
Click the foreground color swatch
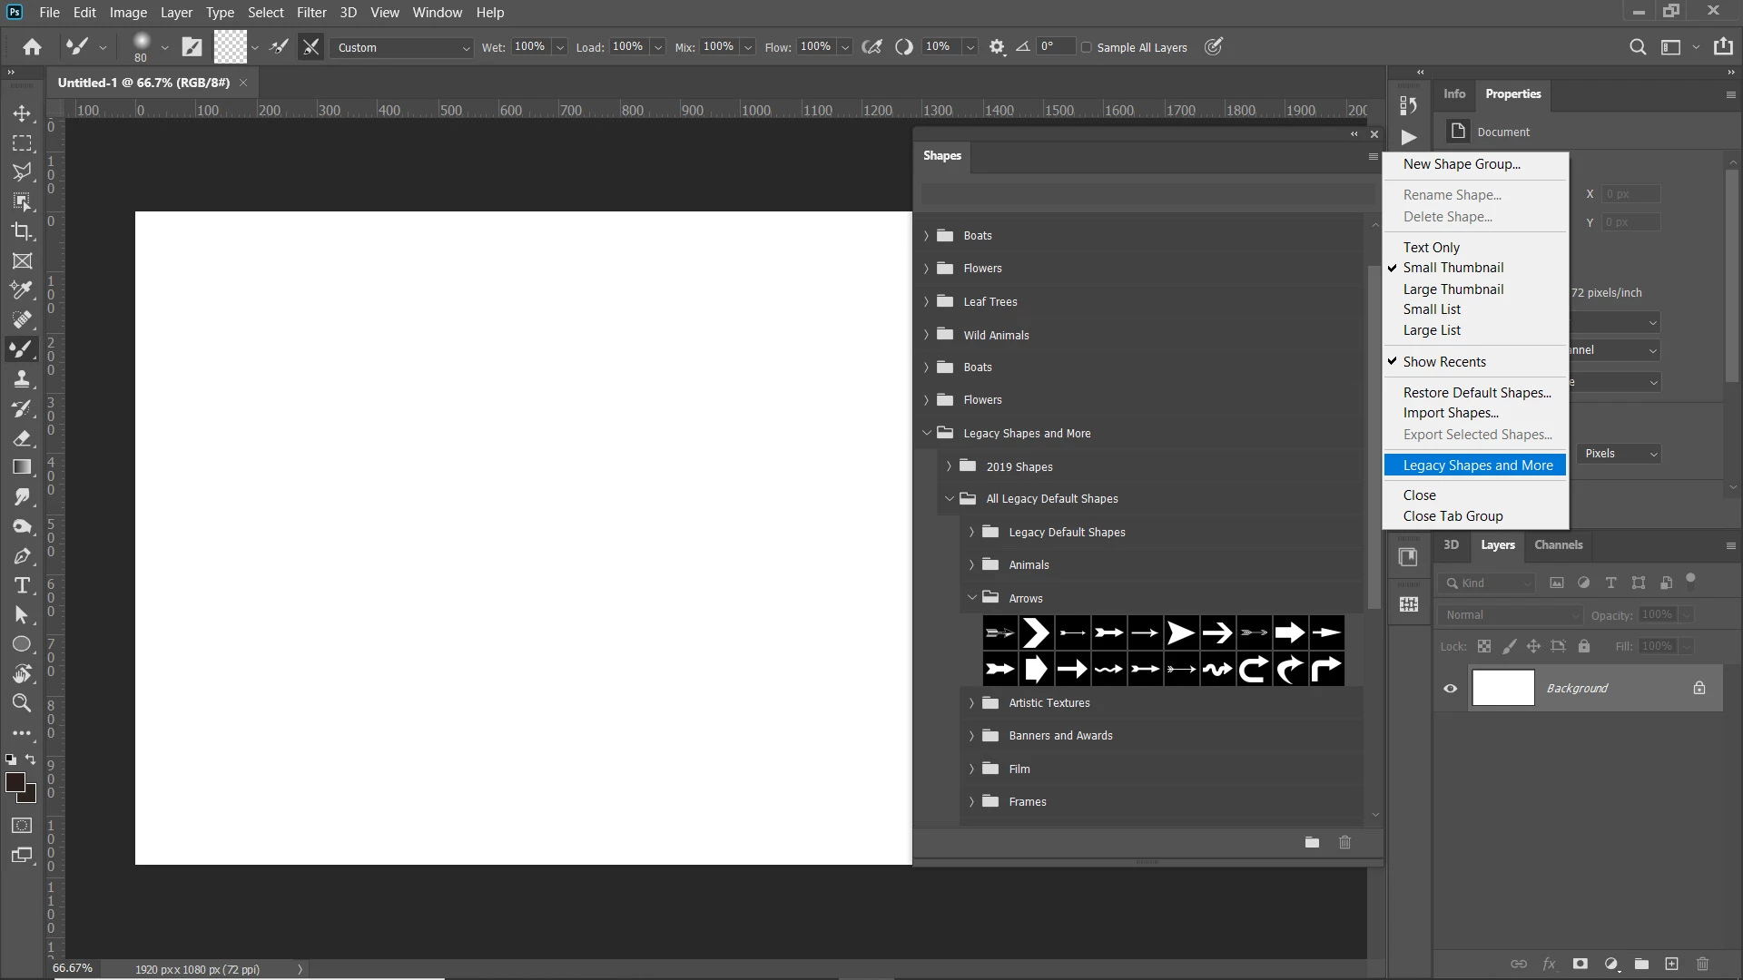coord(15,781)
